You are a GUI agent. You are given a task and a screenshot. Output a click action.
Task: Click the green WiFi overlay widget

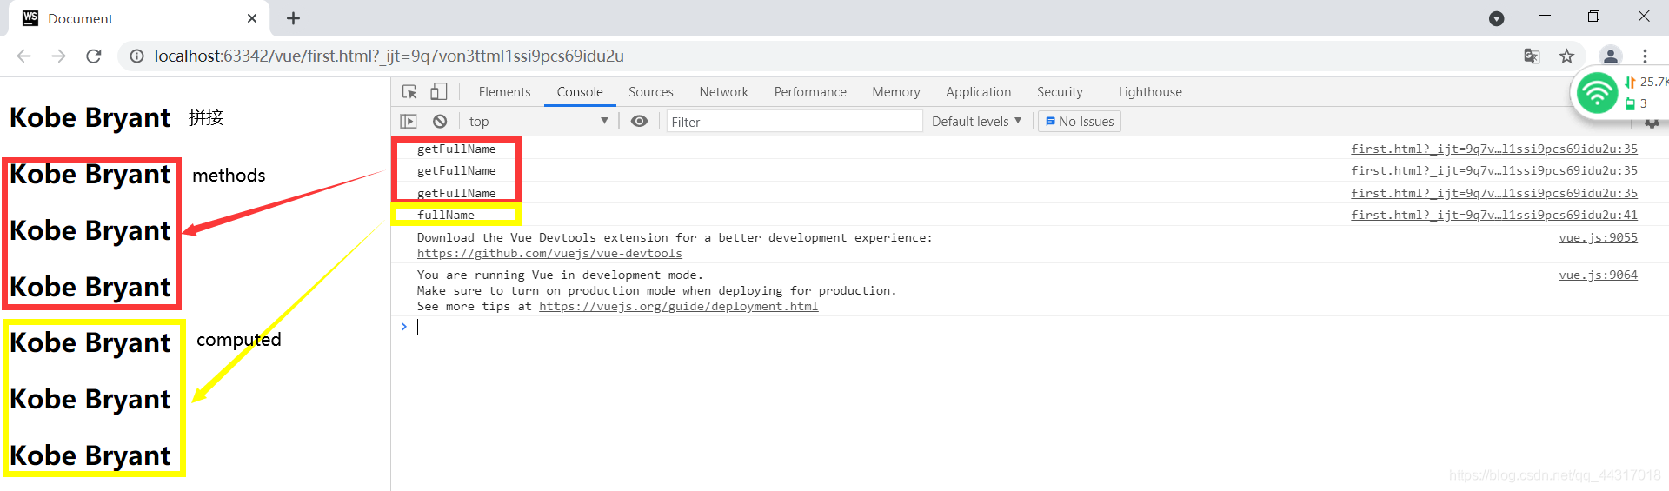(x=1598, y=92)
